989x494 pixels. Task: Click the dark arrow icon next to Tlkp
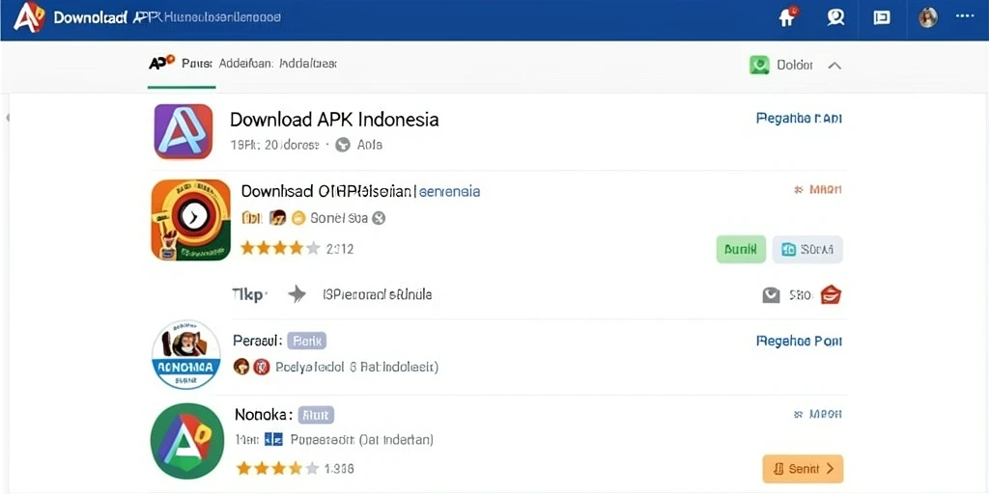click(297, 294)
